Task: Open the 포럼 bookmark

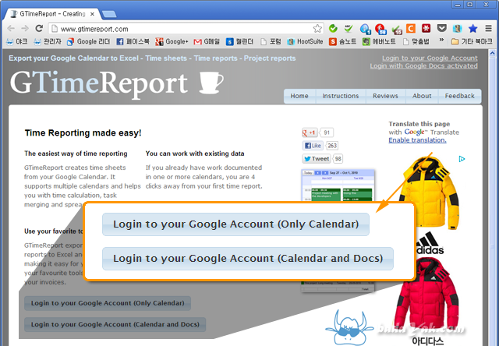Action: point(271,41)
